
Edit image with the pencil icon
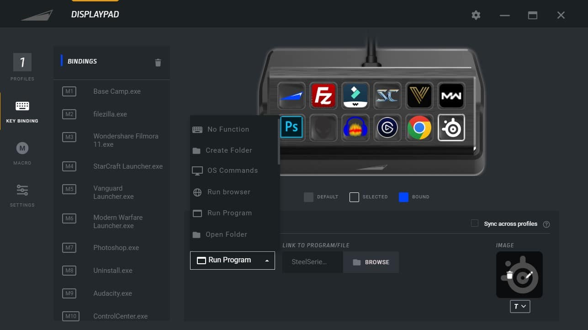tap(529, 275)
